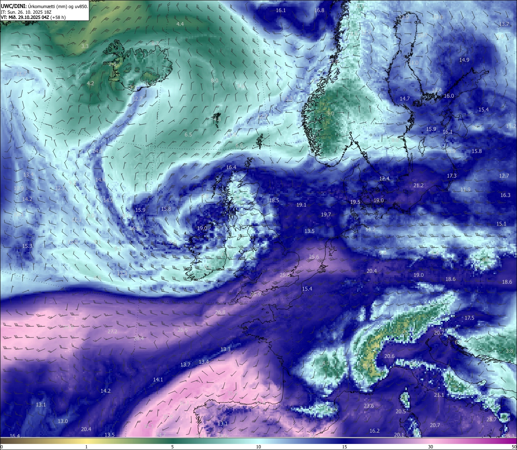Click the 25.7 map value

tap(492, 420)
